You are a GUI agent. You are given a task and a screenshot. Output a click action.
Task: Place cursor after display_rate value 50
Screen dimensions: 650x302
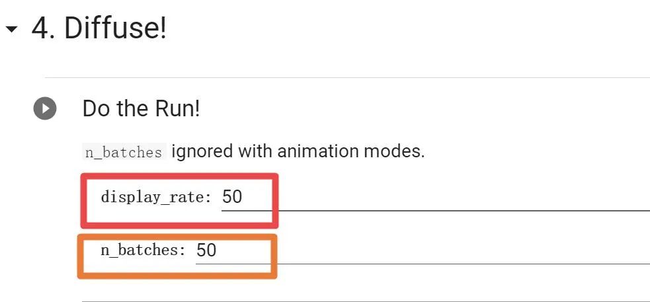click(243, 197)
